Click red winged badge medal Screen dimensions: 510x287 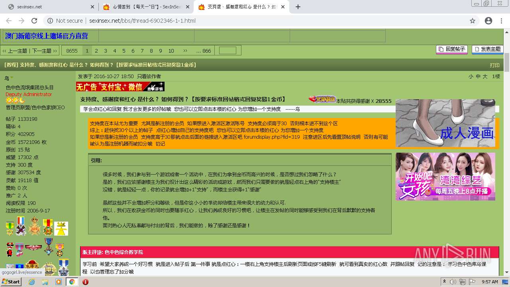coord(33,248)
